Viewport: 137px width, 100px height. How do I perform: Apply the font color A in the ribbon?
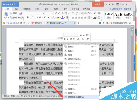pos(62,18)
